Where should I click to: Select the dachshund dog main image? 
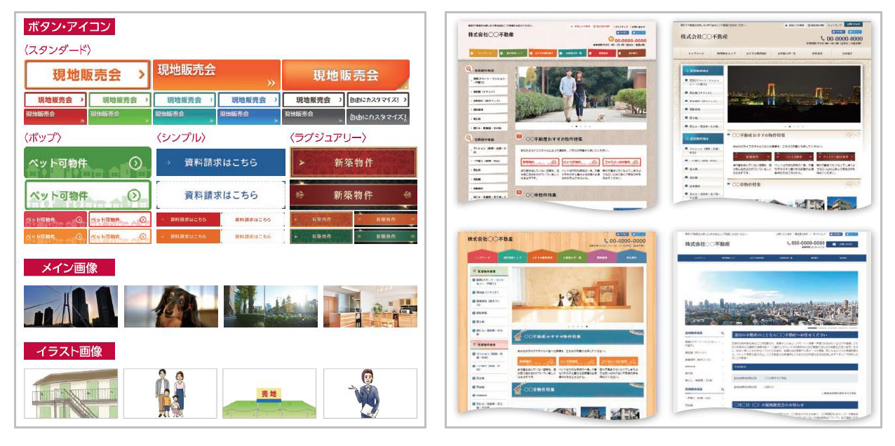(x=170, y=306)
